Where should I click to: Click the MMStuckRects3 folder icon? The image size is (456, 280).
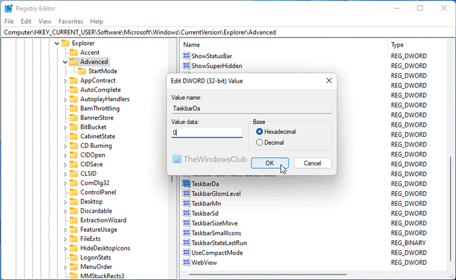point(74,276)
